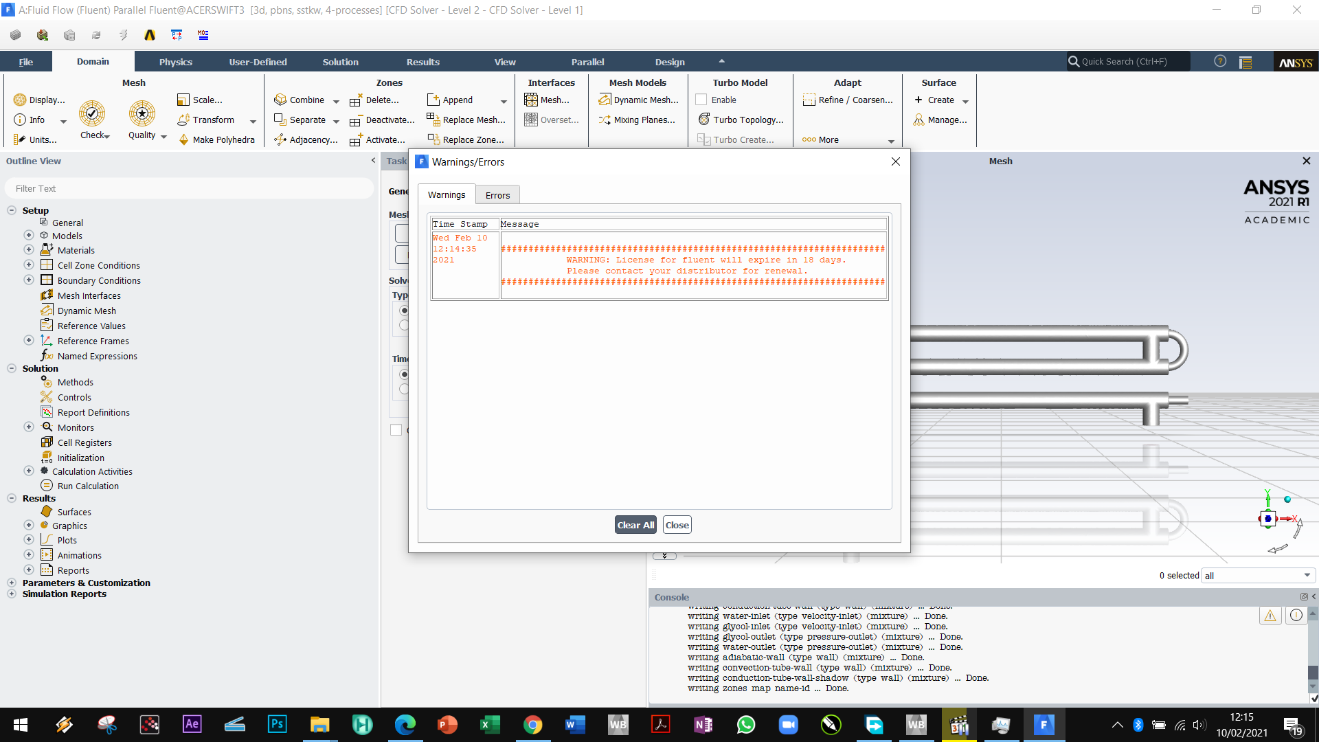
Task: Click the Close button in dialog
Action: tap(677, 525)
